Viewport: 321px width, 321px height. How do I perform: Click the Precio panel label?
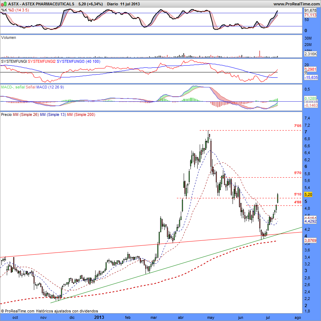tap(6, 114)
